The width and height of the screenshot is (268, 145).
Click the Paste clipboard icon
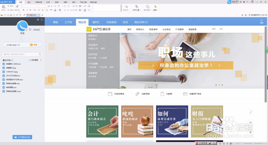[x=3, y=7]
